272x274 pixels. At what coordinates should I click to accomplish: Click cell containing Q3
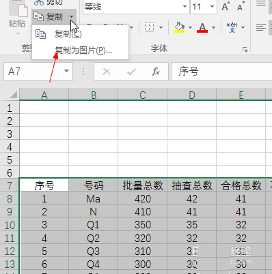(94, 251)
